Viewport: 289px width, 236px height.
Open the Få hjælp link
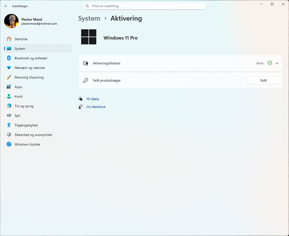(93, 99)
